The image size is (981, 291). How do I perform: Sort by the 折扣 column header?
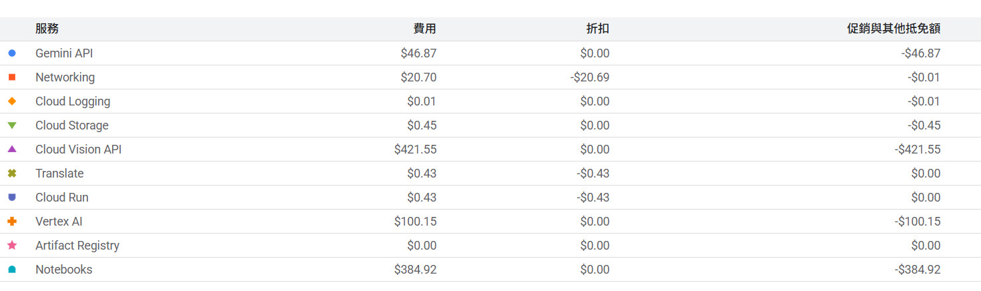(597, 29)
